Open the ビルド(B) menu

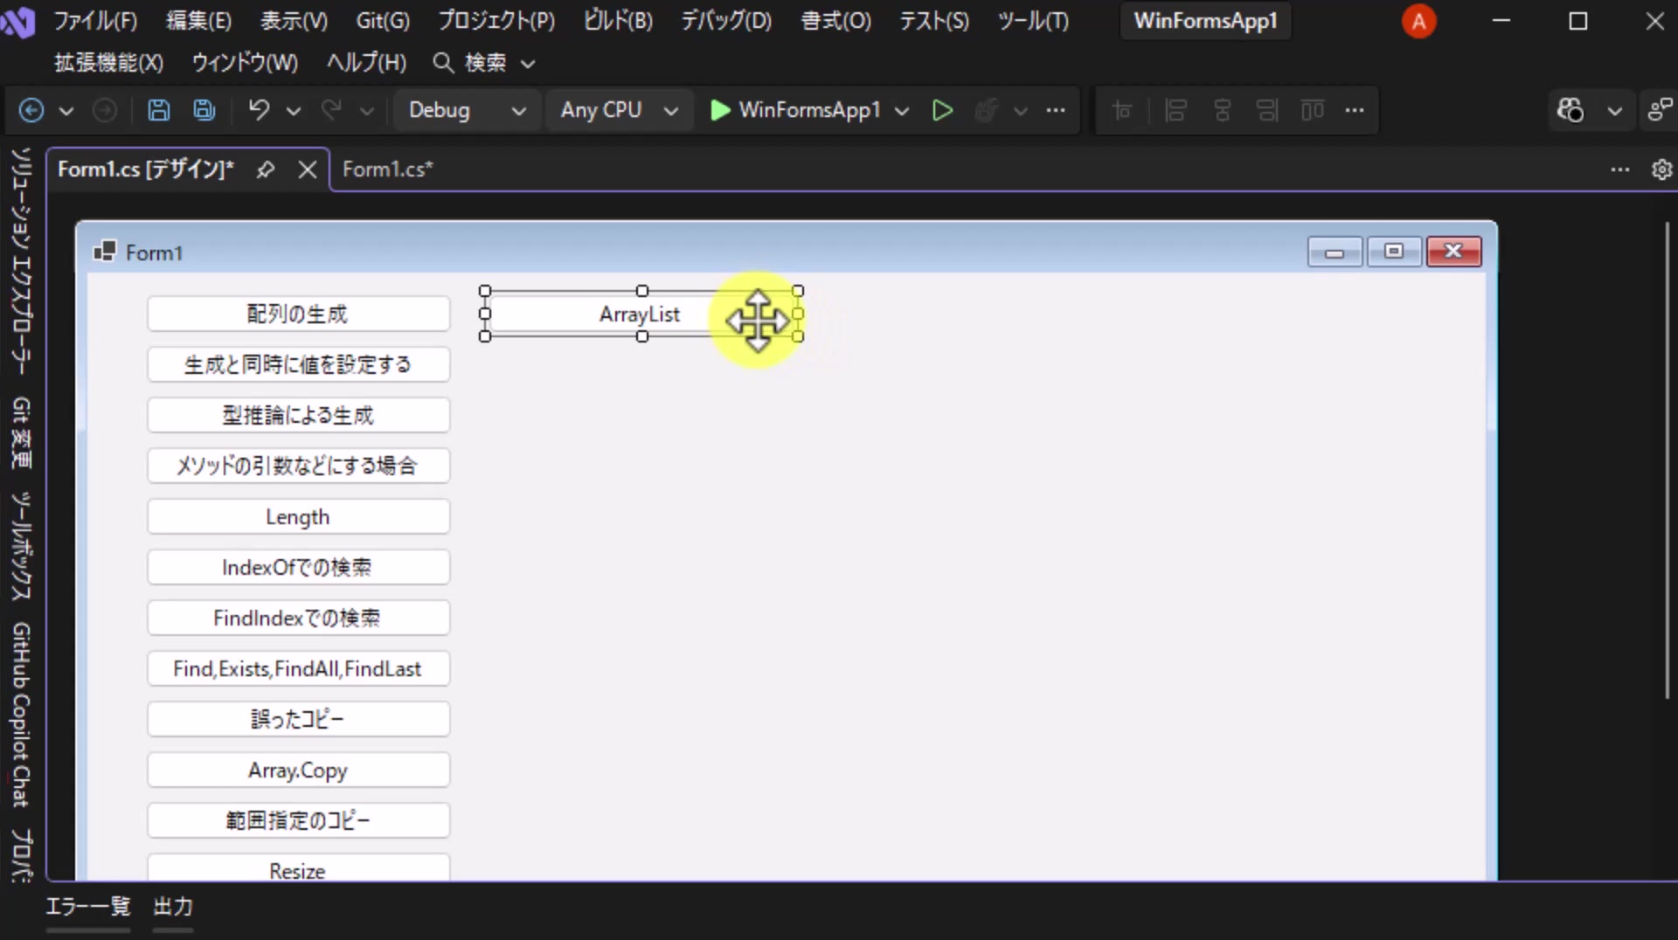point(618,21)
